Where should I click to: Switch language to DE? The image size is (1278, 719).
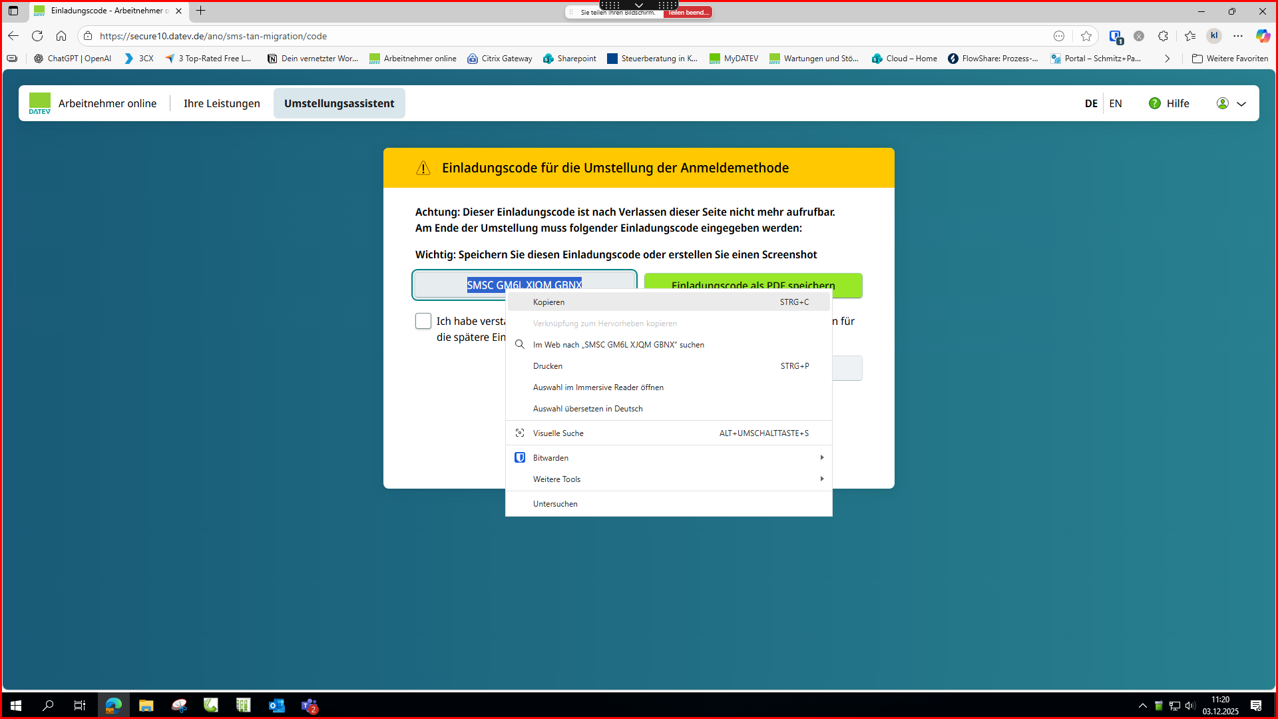tap(1091, 103)
